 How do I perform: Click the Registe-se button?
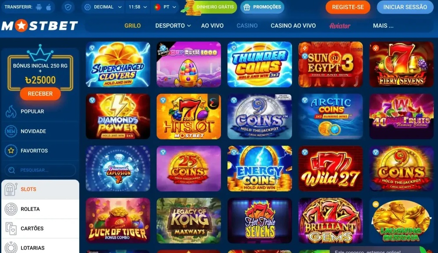(348, 7)
